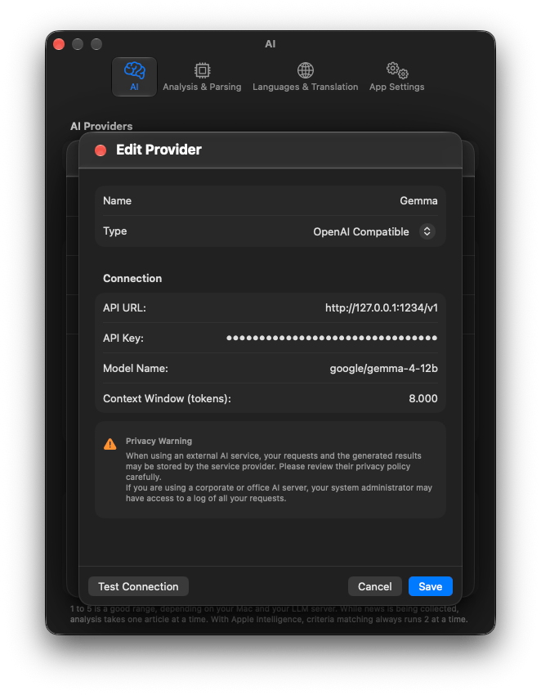This screenshot has height=695, width=541.
Task: Cancel editing the provider
Action: (x=375, y=586)
